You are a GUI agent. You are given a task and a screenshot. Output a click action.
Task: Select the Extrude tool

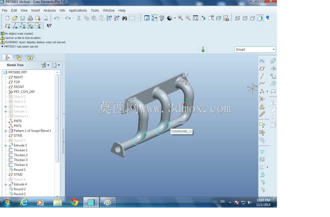point(273,61)
